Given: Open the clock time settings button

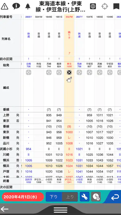Looking at the screenshot, I should 96,197.
